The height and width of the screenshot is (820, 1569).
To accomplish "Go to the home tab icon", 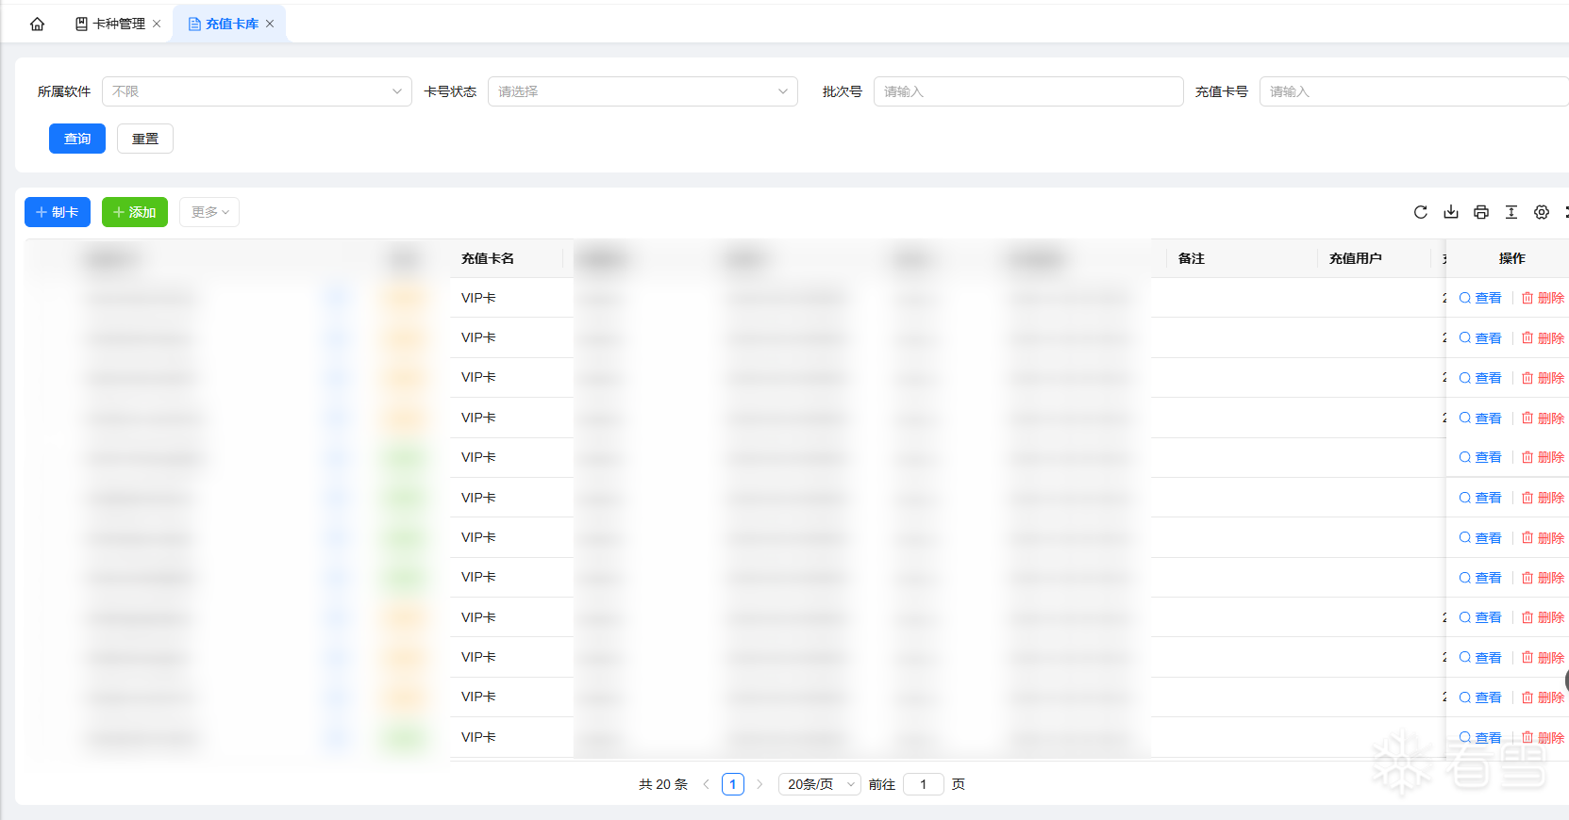I will [x=38, y=24].
